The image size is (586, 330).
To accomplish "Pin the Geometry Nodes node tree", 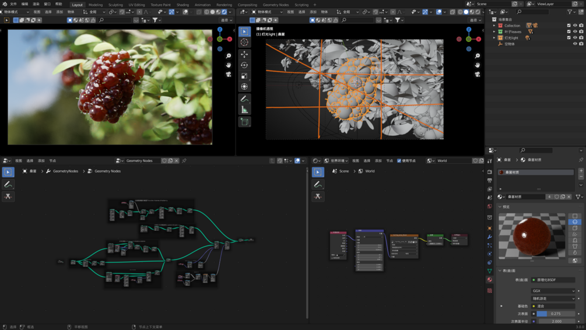I will [x=184, y=161].
